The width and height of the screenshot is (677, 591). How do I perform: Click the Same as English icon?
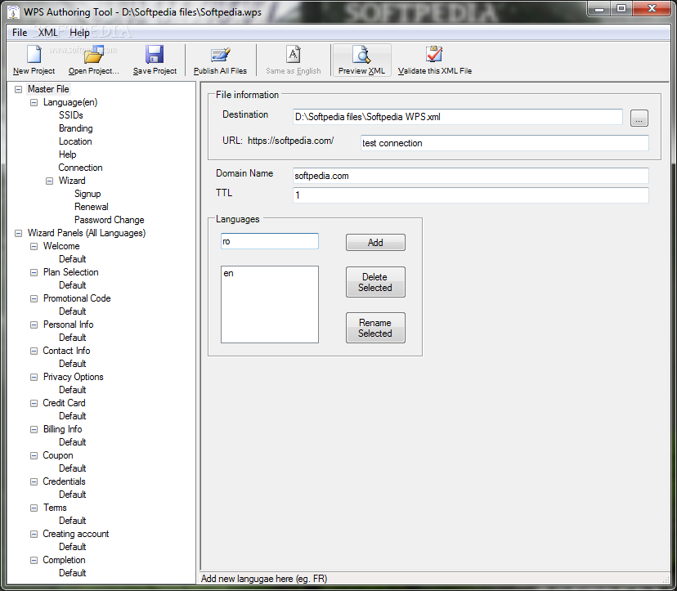(x=294, y=55)
